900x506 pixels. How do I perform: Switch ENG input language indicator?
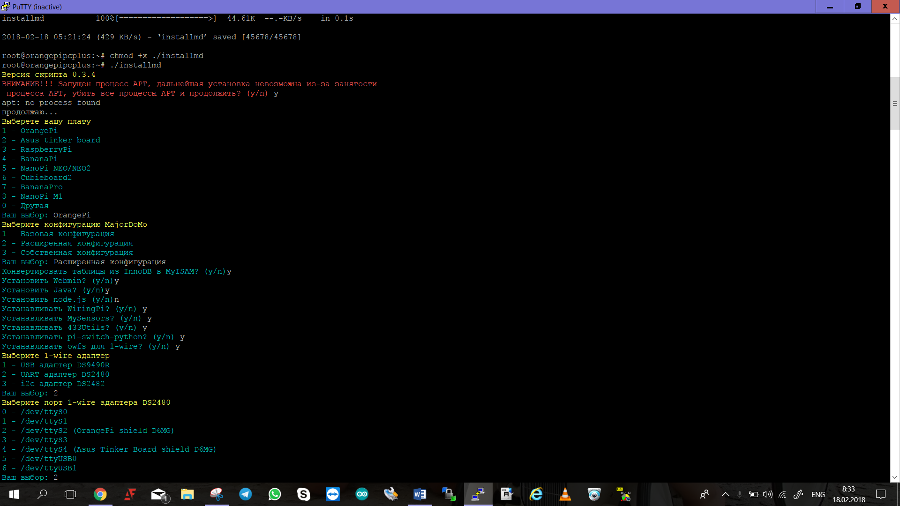point(818,494)
